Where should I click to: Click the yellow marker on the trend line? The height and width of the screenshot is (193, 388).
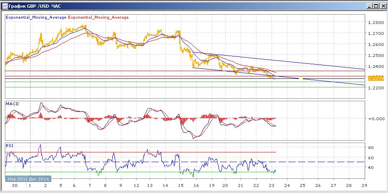pyautogui.click(x=300, y=78)
